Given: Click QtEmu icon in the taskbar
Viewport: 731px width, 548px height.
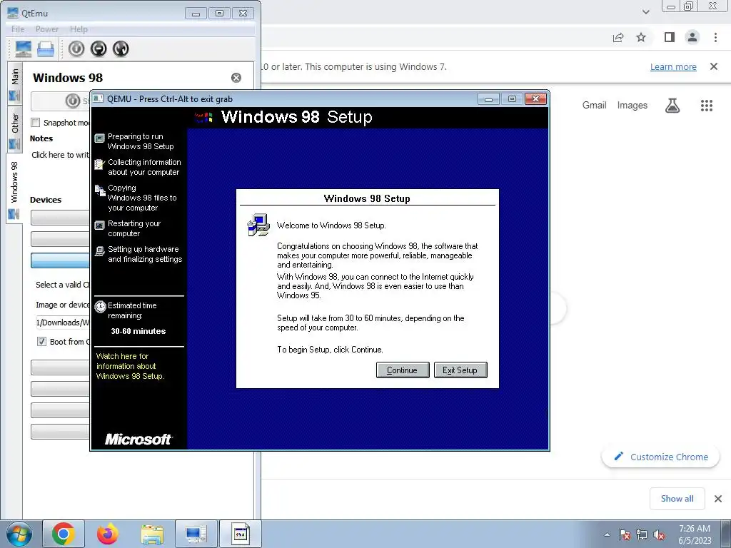Looking at the screenshot, I should tap(196, 534).
